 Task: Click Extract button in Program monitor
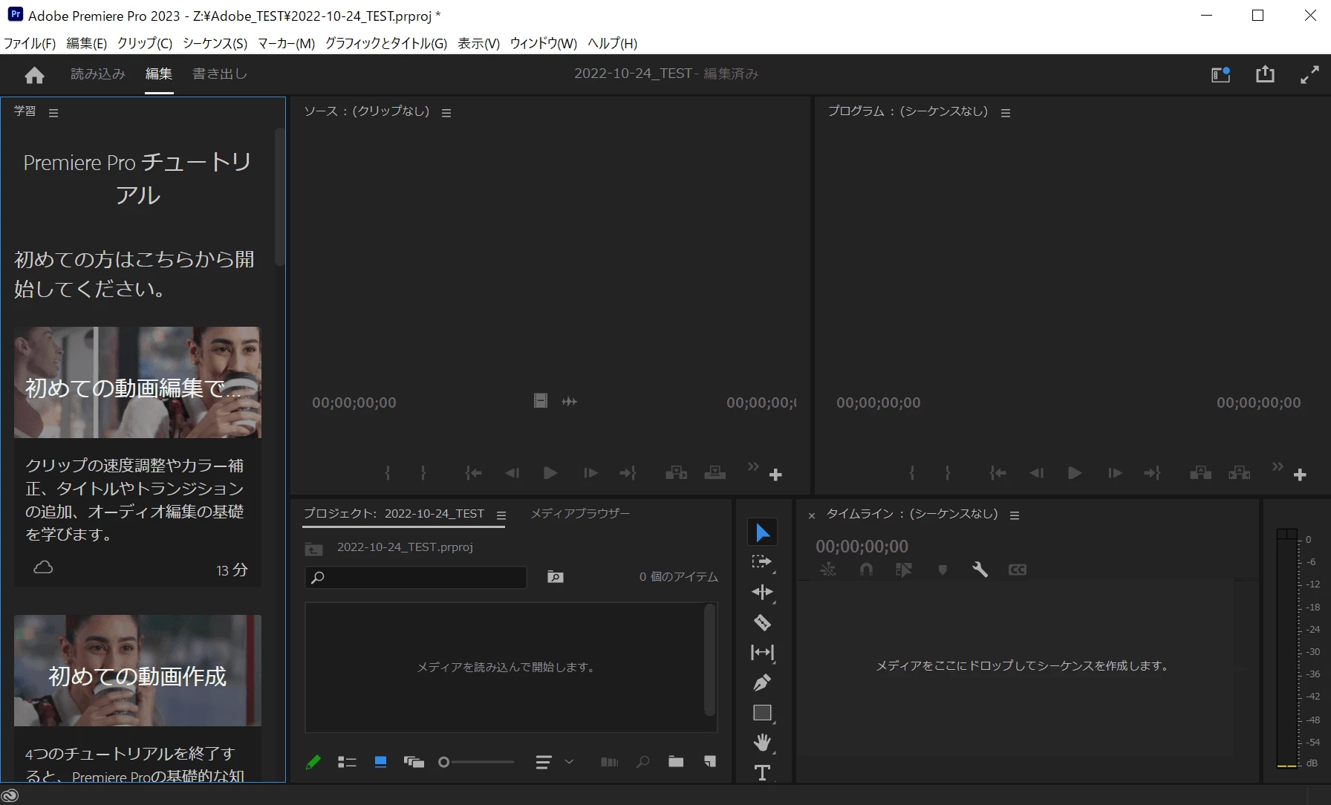(1239, 473)
